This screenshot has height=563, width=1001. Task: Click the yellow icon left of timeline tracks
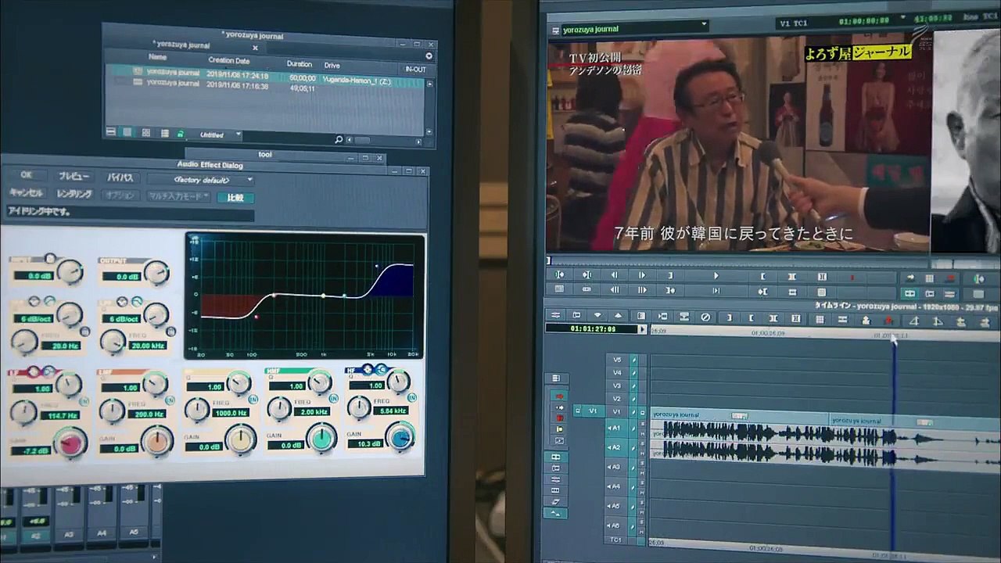click(558, 429)
